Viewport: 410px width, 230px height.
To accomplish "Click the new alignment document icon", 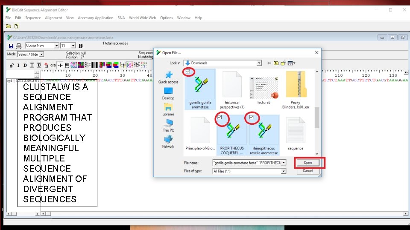I will coord(16,26).
